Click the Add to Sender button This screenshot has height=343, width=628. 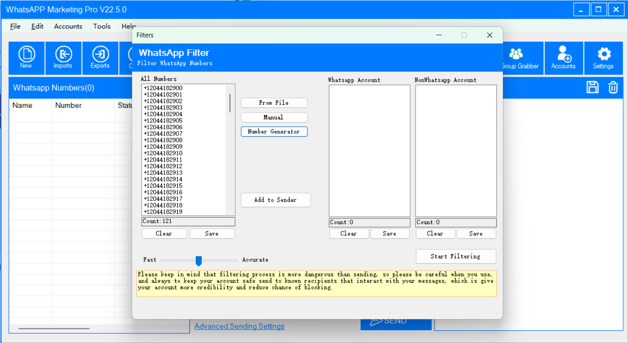[x=276, y=200]
